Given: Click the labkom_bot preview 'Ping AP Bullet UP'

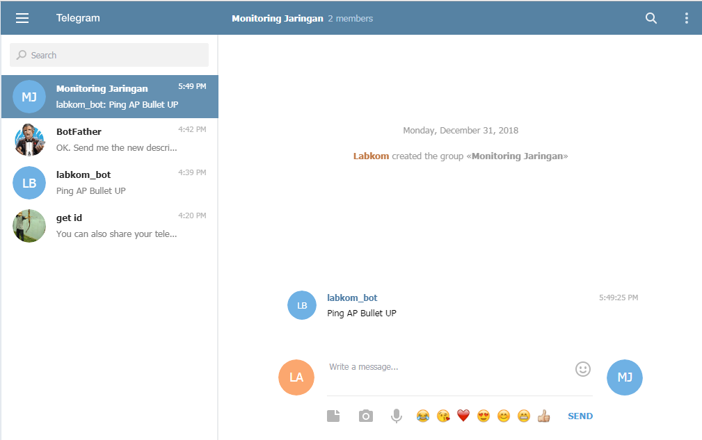Looking at the screenshot, I should (91, 191).
